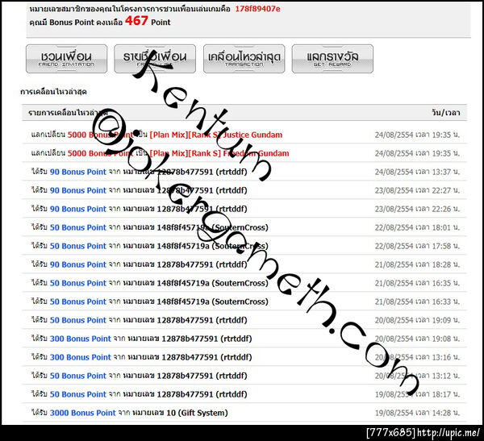Select the SouternCross 50 Point entry at 16:35
Image resolution: width=484 pixels, height=441 pixels.
point(244,283)
